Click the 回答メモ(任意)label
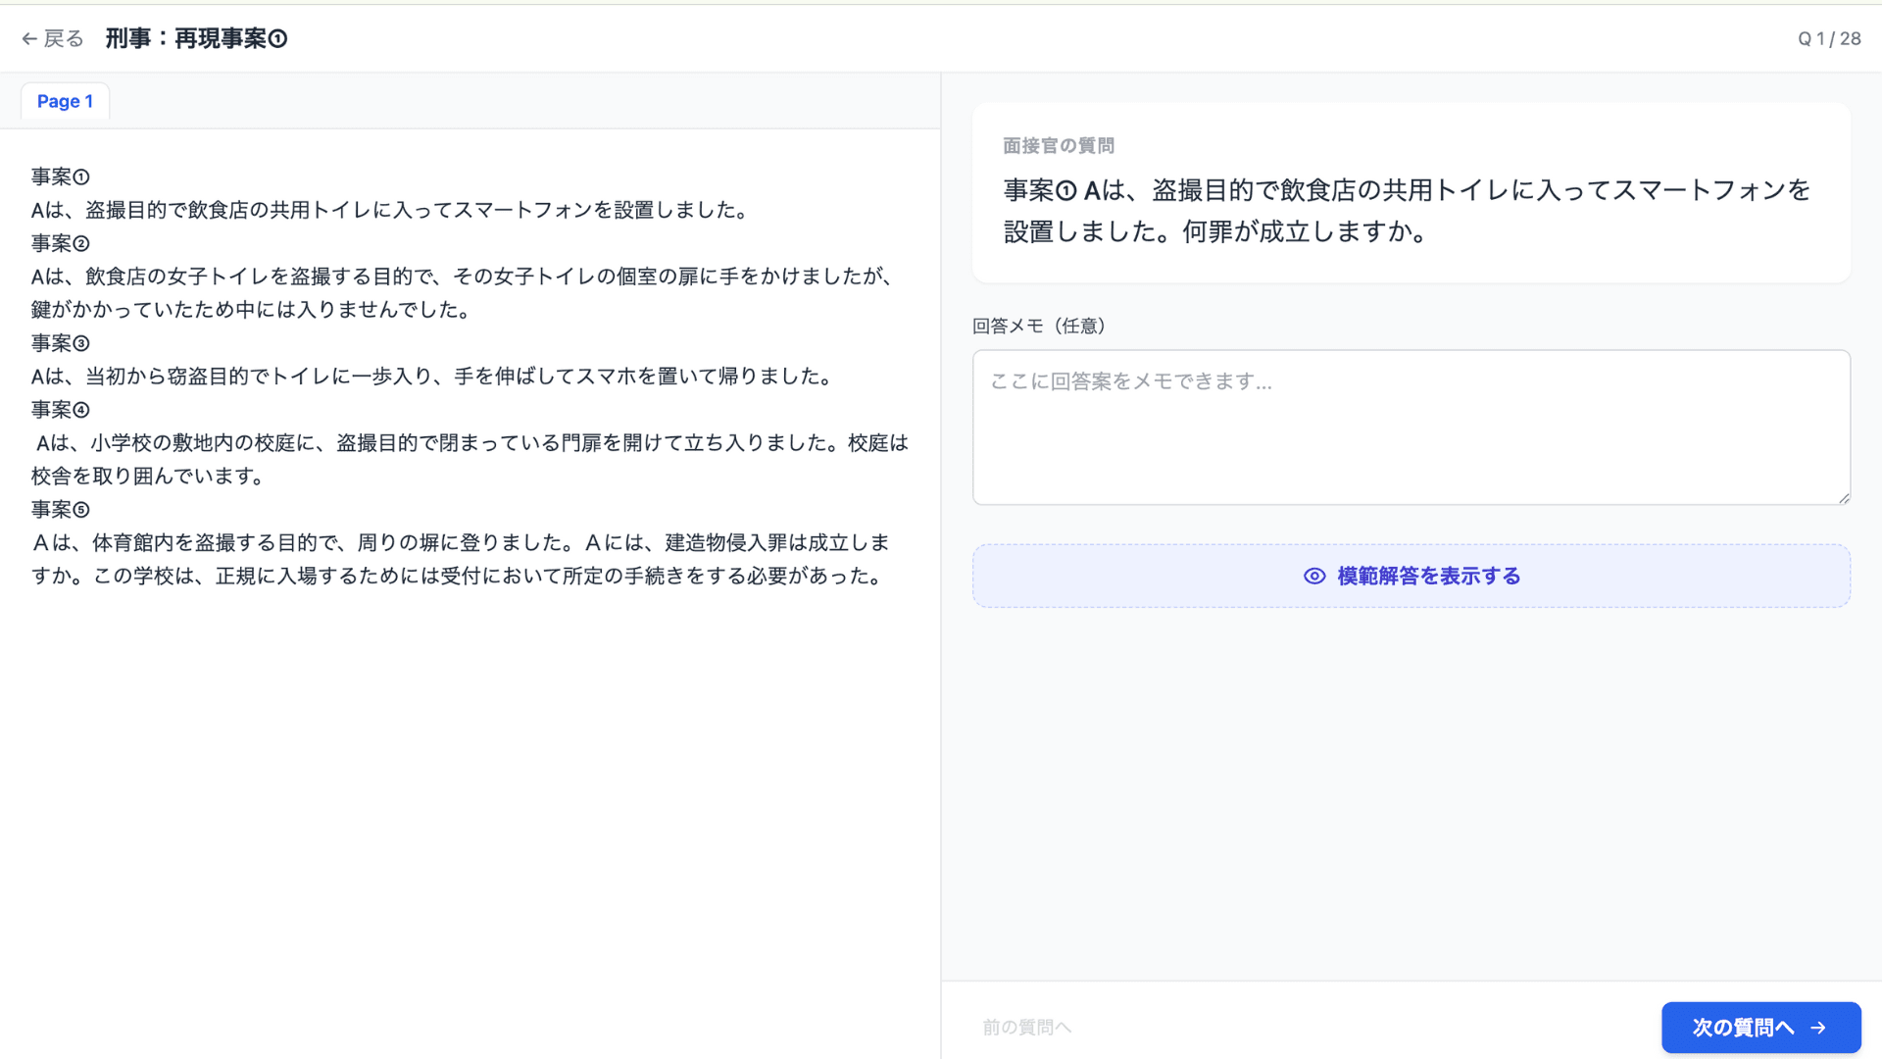The width and height of the screenshot is (1882, 1059). point(1038,325)
